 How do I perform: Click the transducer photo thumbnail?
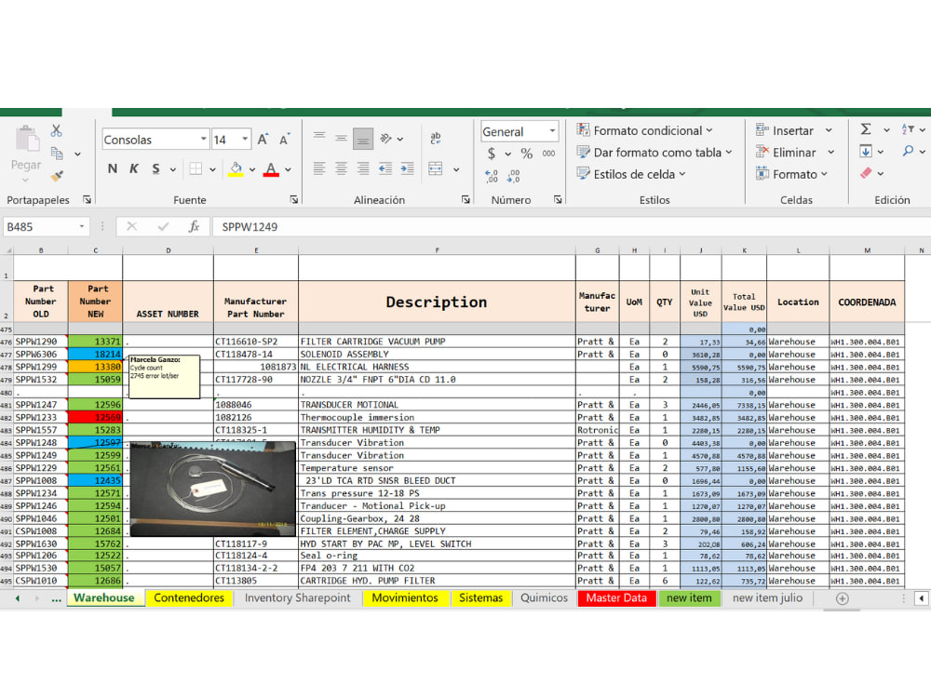pyautogui.click(x=212, y=489)
